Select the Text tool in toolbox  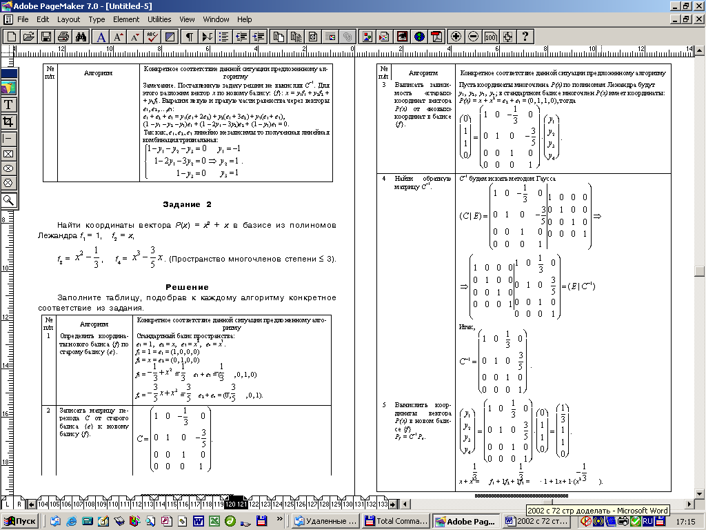click(8, 105)
